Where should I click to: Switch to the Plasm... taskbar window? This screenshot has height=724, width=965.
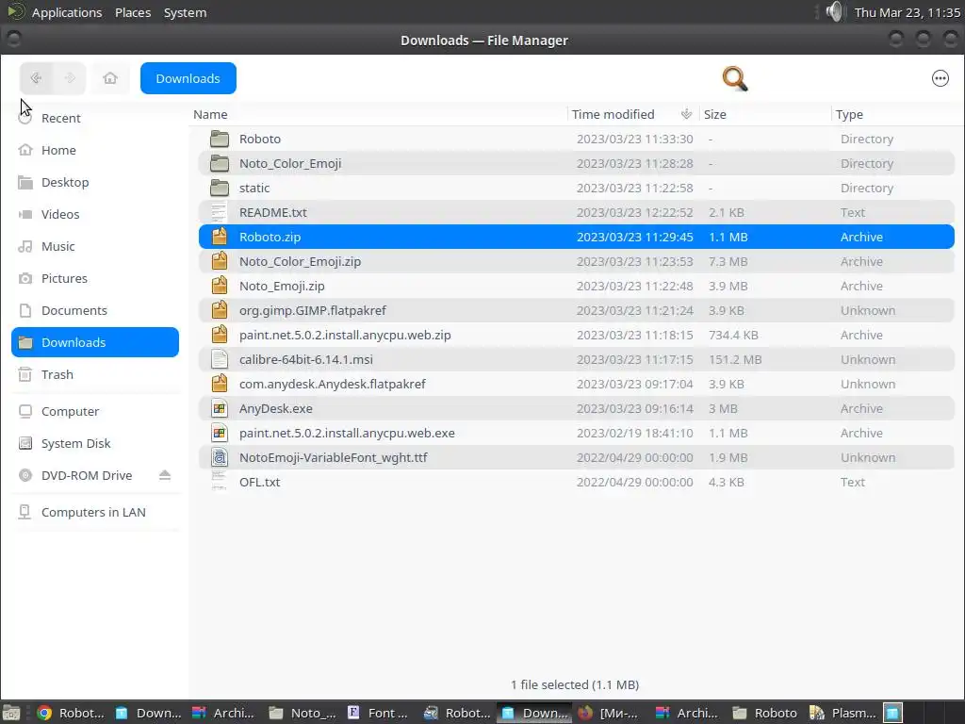[843, 713]
